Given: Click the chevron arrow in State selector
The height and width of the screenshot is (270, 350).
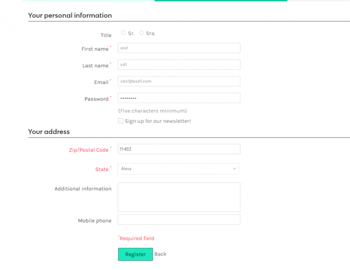Looking at the screenshot, I should pyautogui.click(x=234, y=169).
